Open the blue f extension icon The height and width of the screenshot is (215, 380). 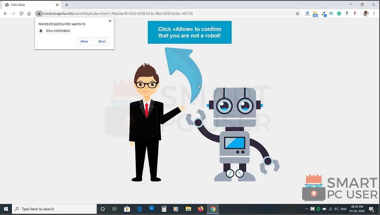click(x=347, y=13)
